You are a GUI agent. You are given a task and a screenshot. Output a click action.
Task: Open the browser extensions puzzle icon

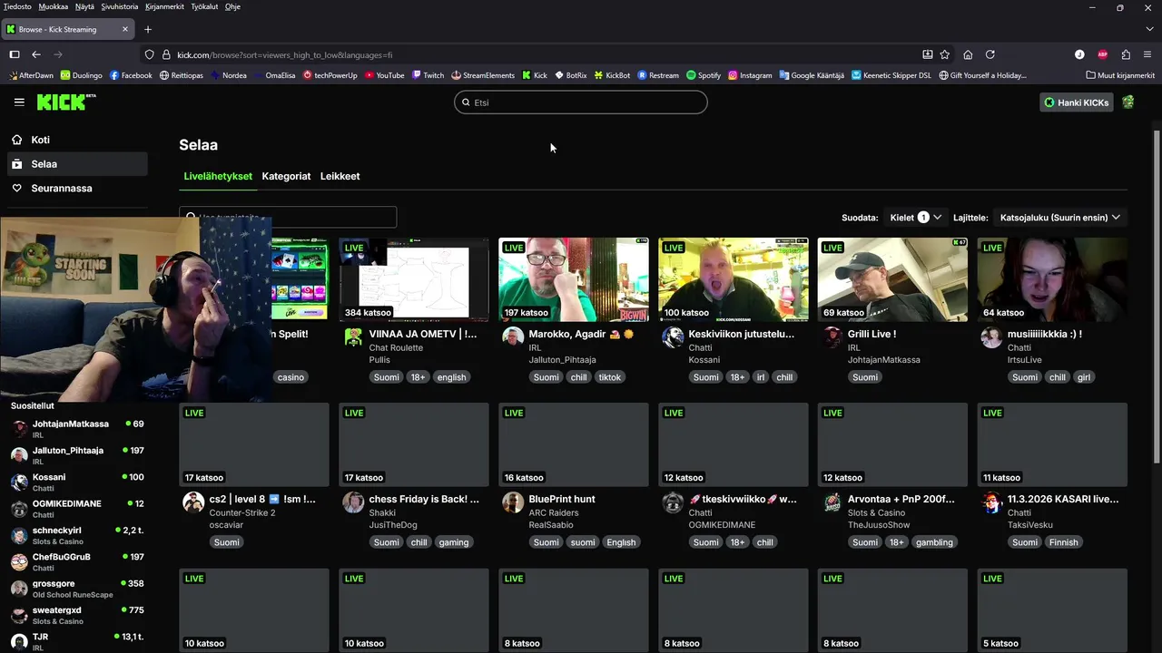[x=1126, y=54]
